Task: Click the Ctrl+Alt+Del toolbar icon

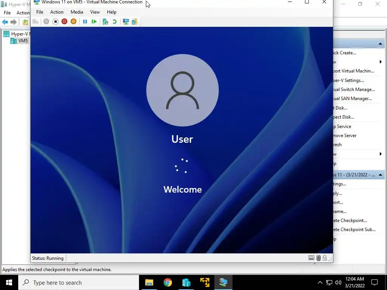Action: (35, 22)
